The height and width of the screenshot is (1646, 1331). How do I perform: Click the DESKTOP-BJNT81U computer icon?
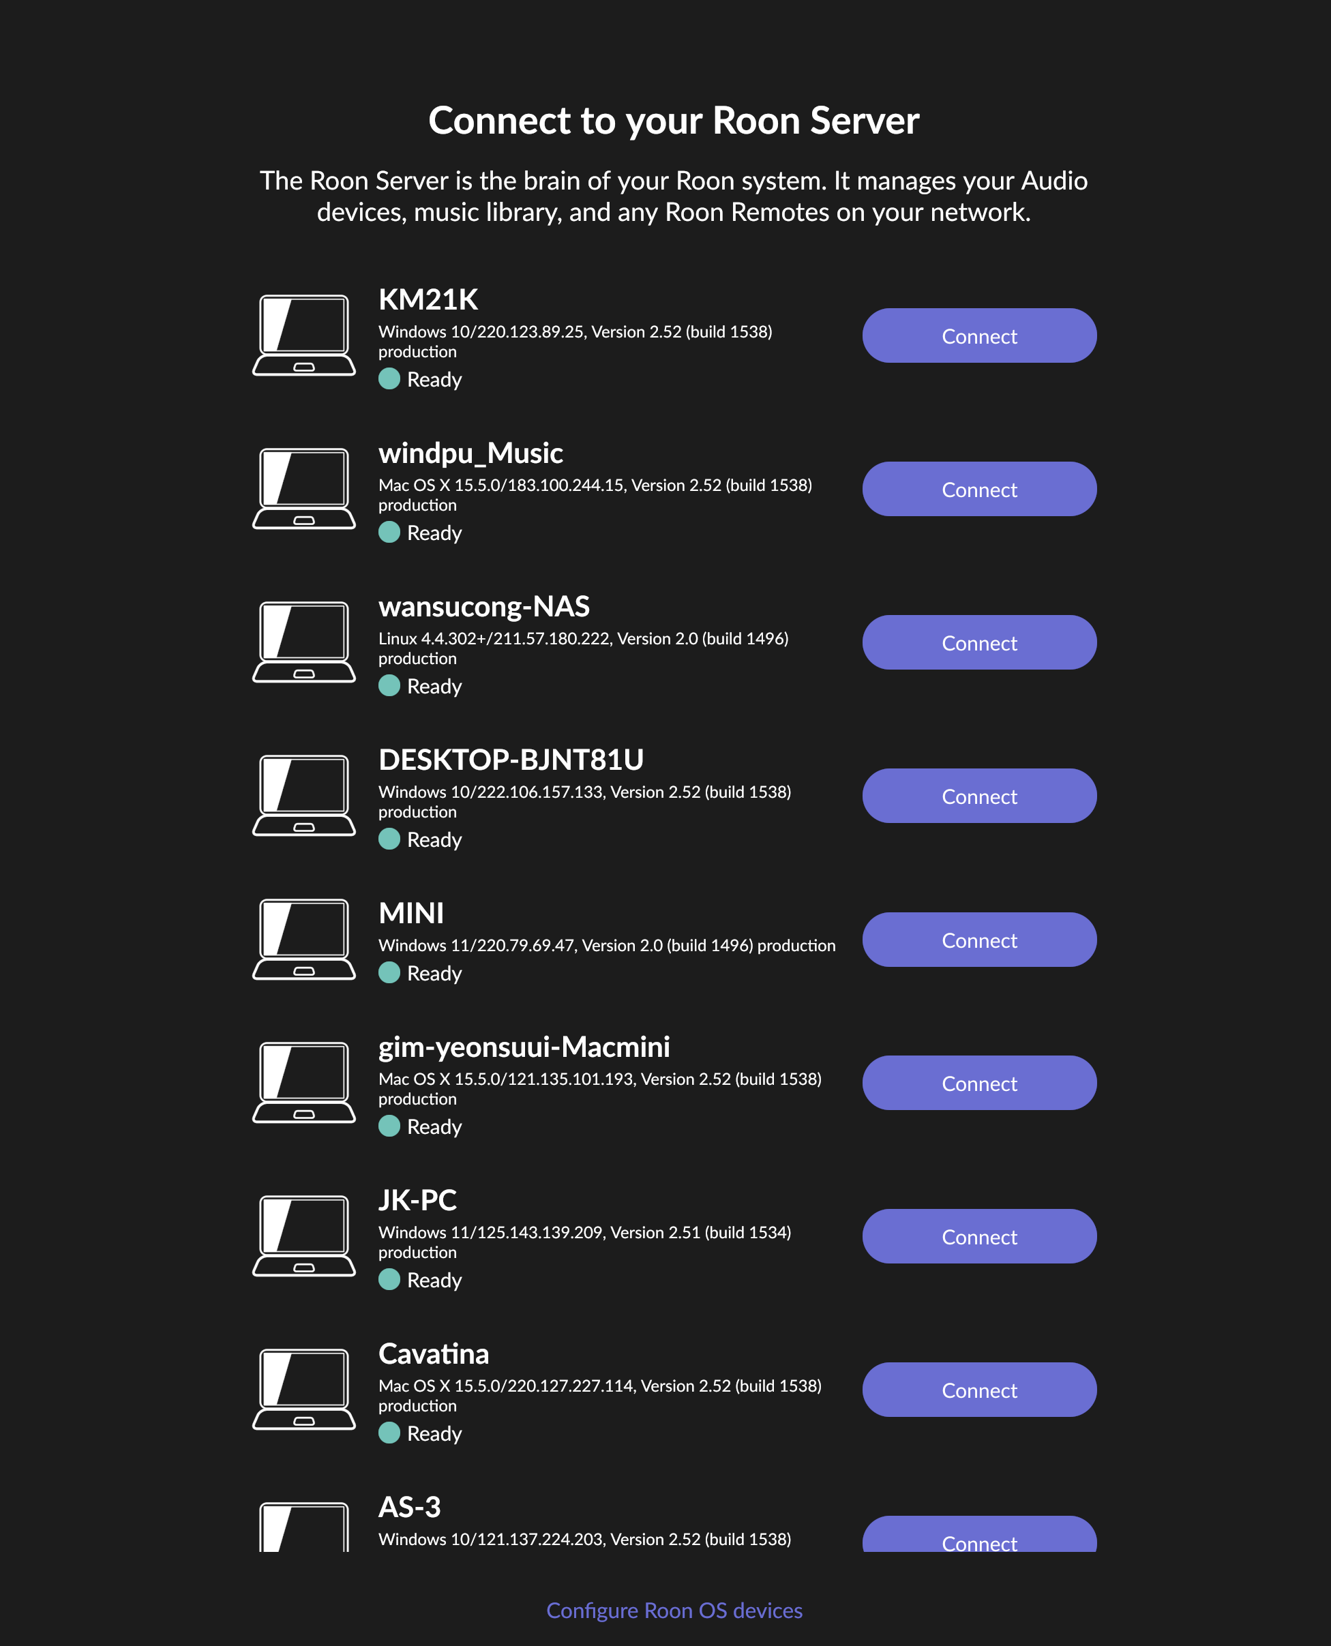coord(304,796)
